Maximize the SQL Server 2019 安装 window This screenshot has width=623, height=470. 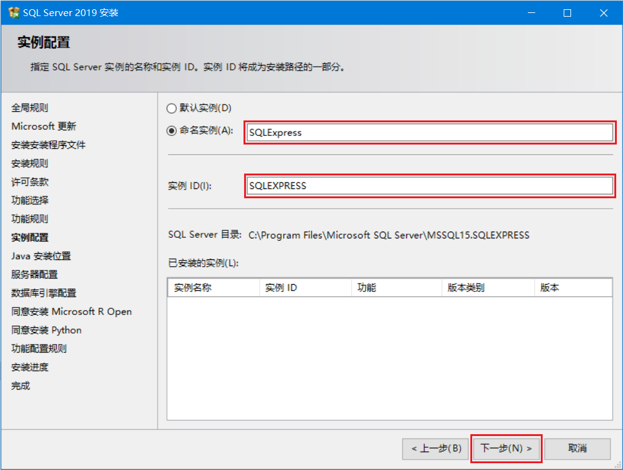(567, 13)
